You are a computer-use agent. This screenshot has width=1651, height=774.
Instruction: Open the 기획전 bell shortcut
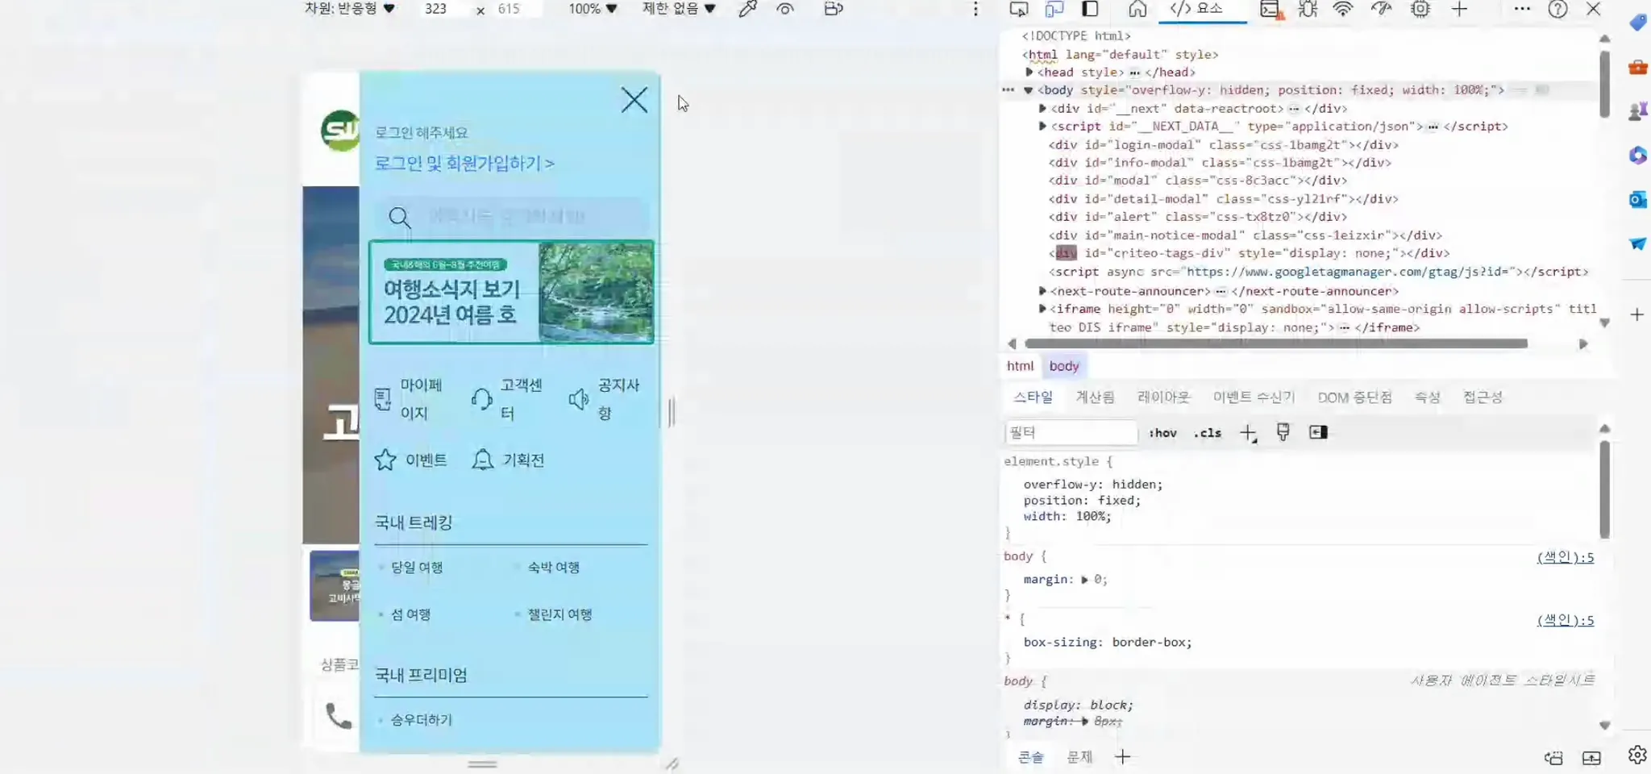(x=508, y=460)
